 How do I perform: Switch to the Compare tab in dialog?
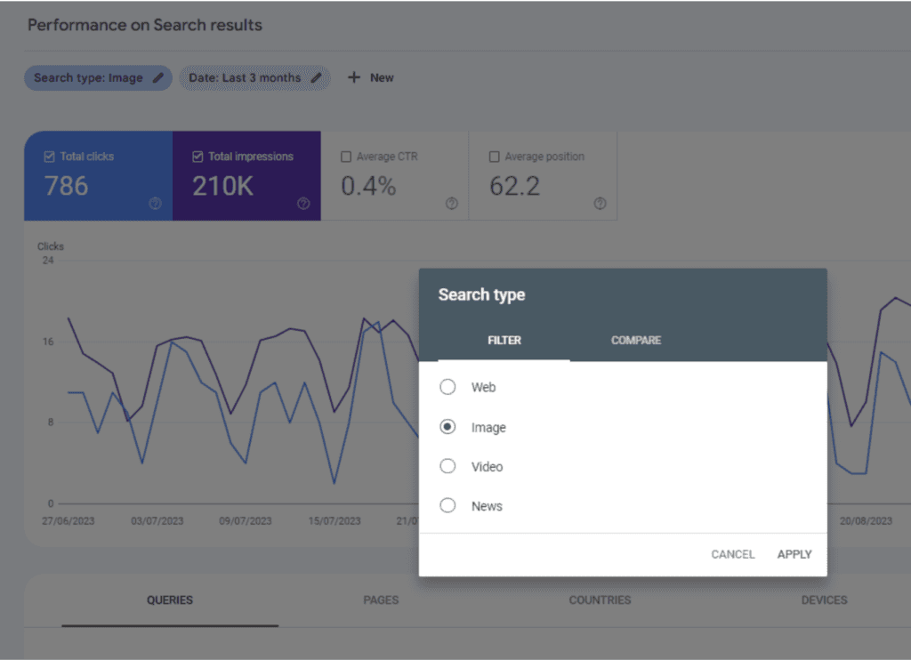635,340
